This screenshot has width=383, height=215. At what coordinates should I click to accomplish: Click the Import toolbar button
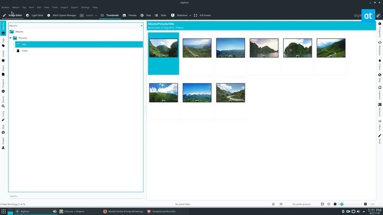(87, 16)
